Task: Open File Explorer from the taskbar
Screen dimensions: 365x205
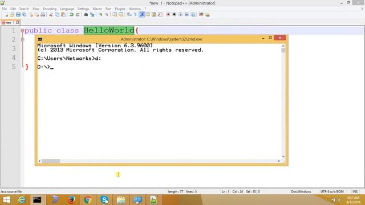Action: tap(121, 200)
